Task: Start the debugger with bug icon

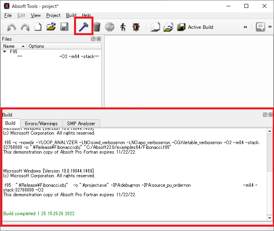Action: click(136, 27)
